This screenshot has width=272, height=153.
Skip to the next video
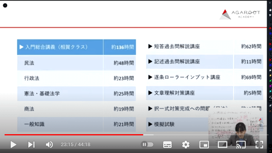(x=31, y=145)
